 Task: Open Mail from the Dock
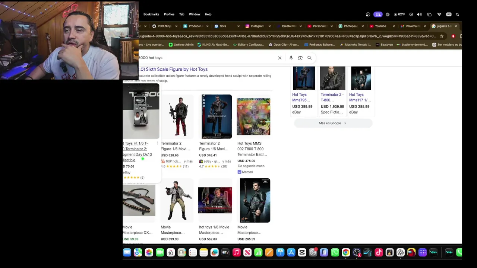click(x=127, y=253)
